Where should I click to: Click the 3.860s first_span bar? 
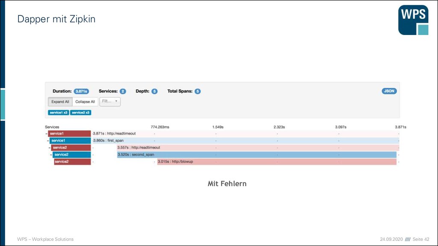point(246,141)
